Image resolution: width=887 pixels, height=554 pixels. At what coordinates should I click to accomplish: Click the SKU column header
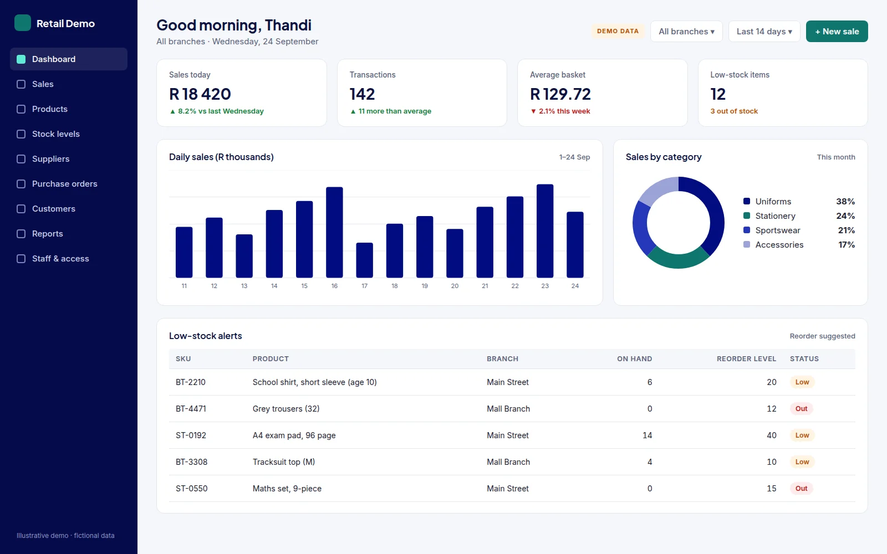(x=183, y=359)
